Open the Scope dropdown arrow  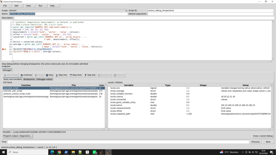tap(126, 10)
